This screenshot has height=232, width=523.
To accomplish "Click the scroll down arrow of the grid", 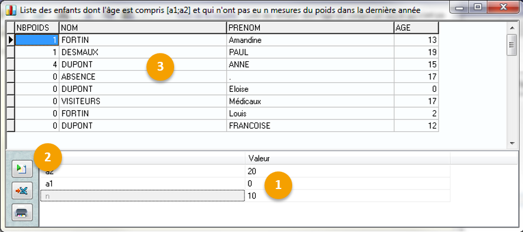I will tap(512, 144).
